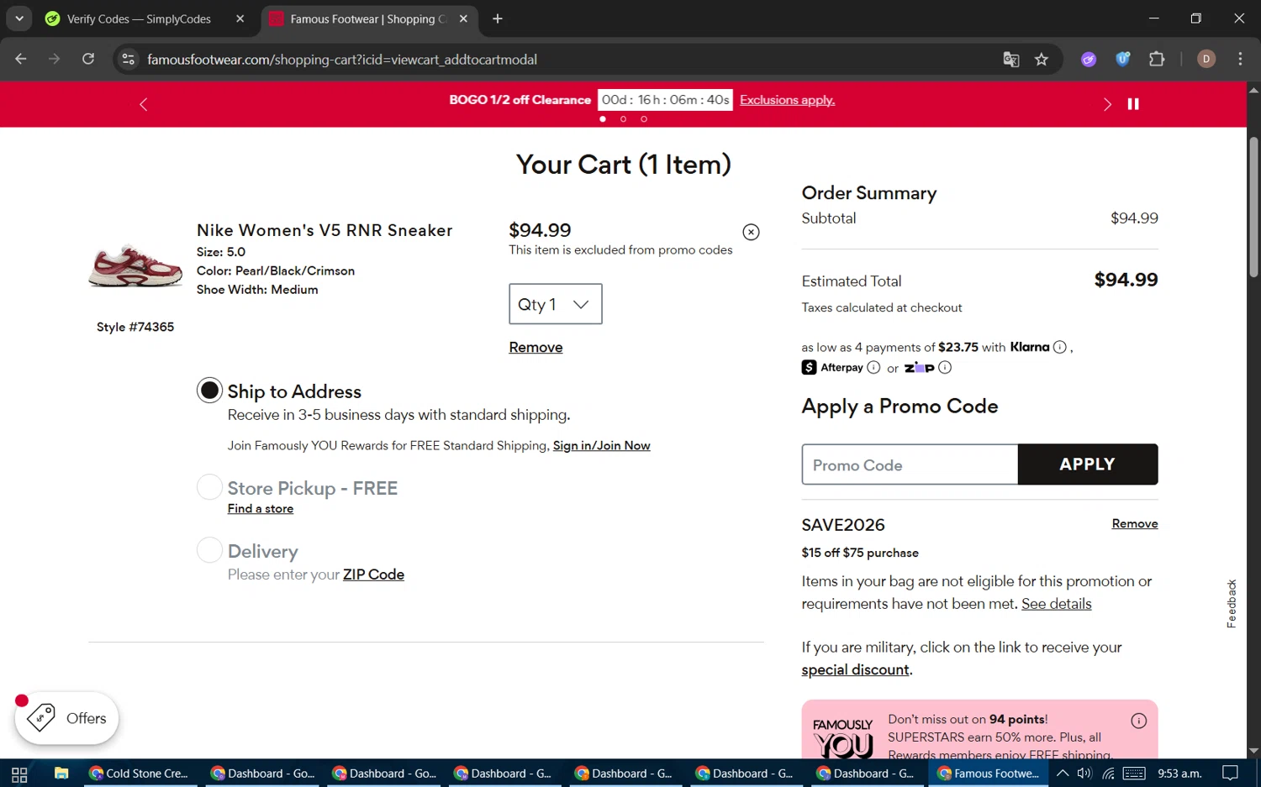The width and height of the screenshot is (1261, 787).
Task: Click the translate page icon
Action: (x=1011, y=59)
